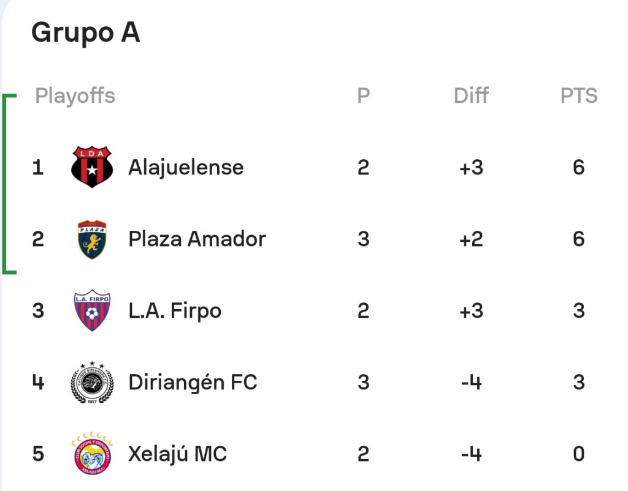Click the Diriangén FC circular badge
Image resolution: width=628 pixels, height=491 pixels.
pos(92,382)
